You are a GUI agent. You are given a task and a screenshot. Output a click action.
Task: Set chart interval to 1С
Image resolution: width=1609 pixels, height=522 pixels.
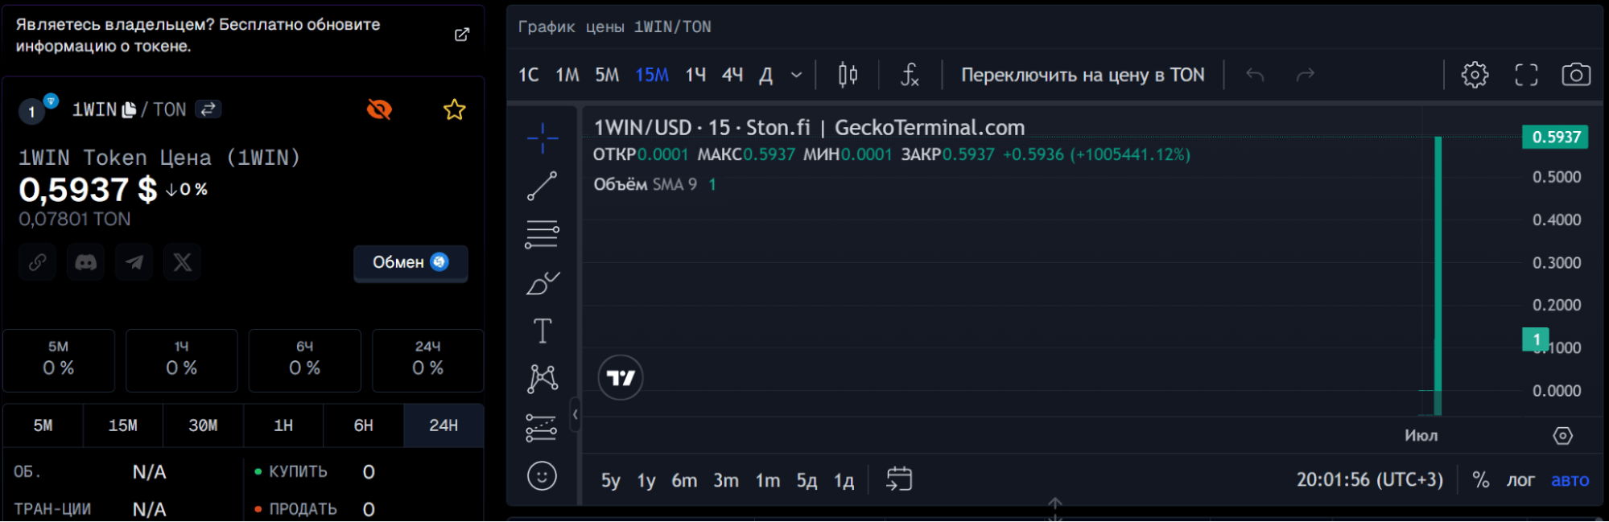529,75
